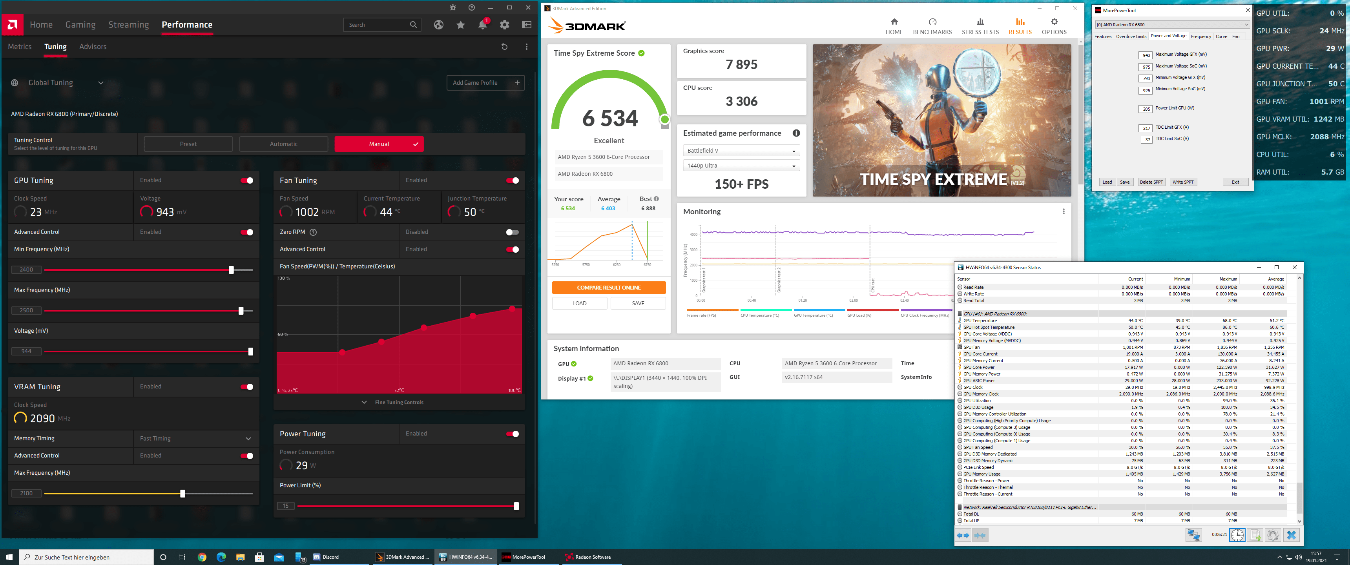Toggle VRAM Advanced Control switch
Image resolution: width=1350 pixels, height=565 pixels.
point(247,456)
